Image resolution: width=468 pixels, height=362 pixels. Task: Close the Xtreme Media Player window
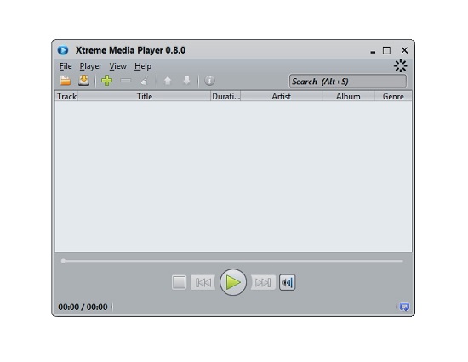[404, 50]
